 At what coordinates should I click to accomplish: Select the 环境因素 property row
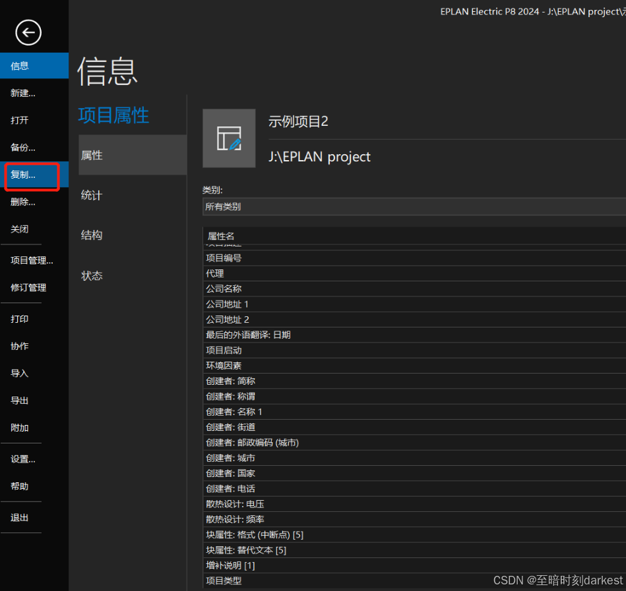pyautogui.click(x=414, y=366)
